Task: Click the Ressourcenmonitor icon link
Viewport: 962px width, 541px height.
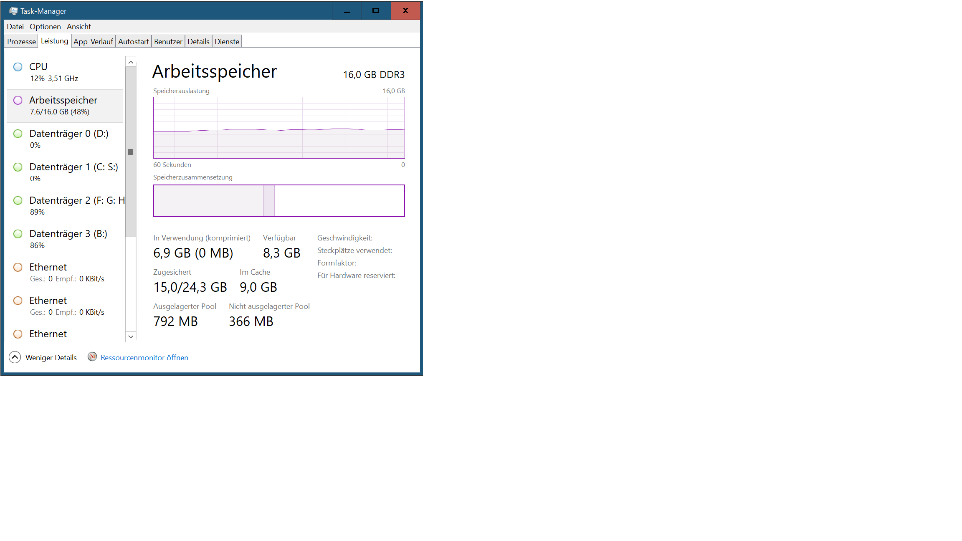Action: pos(93,357)
